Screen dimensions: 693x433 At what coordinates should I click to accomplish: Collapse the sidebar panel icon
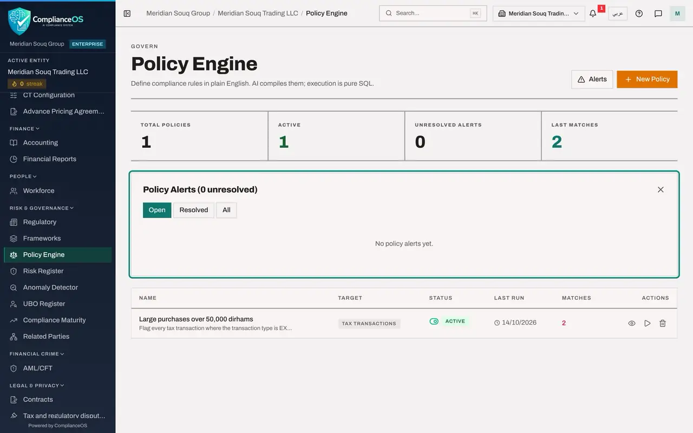[x=127, y=14]
